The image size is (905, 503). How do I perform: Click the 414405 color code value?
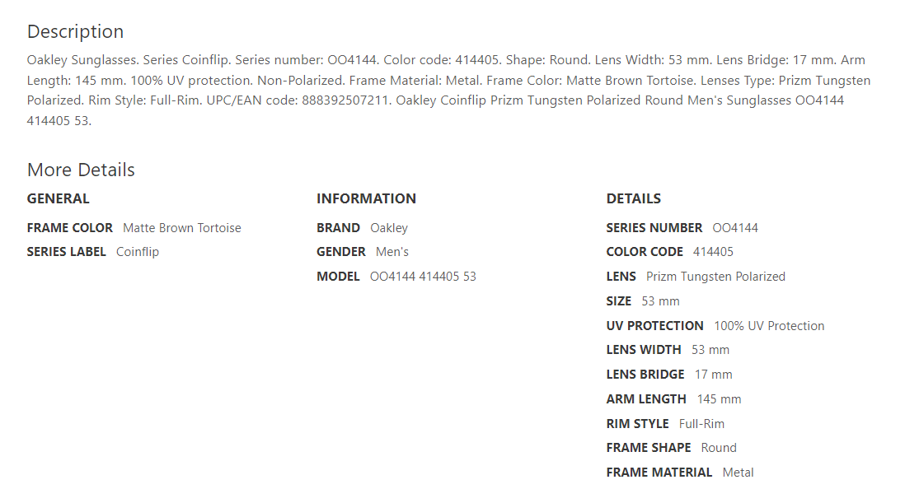713,252
